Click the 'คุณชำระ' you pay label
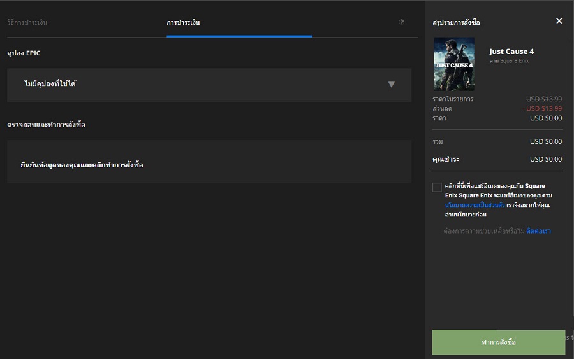This screenshot has height=359, width=574. pos(446,159)
